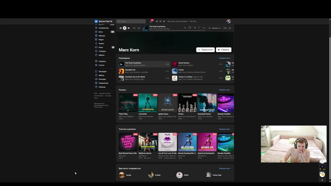Open the Scotty artist avatar

(x=122, y=175)
